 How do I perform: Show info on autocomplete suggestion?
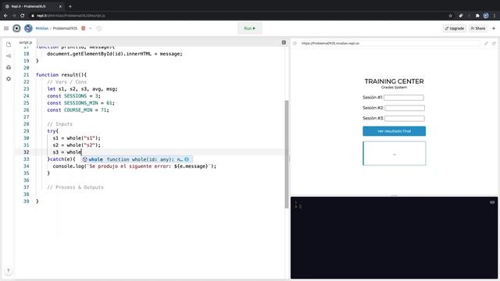(187, 159)
